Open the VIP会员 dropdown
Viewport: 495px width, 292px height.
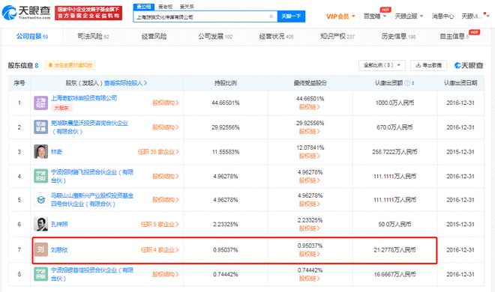340,16
